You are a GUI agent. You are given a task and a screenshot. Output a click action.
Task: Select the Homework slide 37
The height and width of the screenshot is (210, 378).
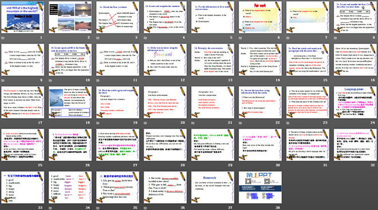pos(212,187)
